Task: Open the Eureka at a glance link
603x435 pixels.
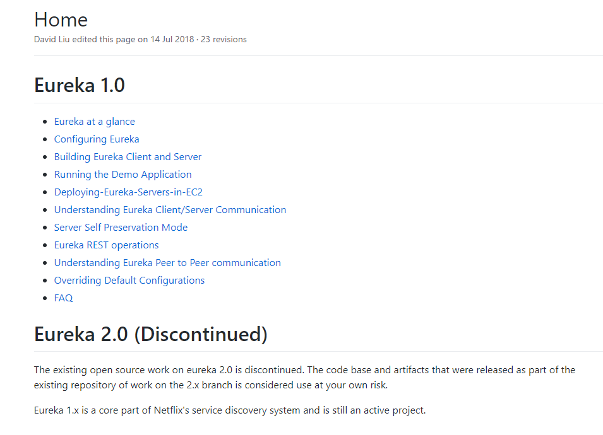Action: [94, 122]
